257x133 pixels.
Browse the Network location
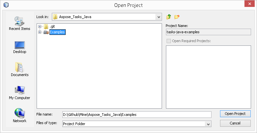(x=19, y=116)
